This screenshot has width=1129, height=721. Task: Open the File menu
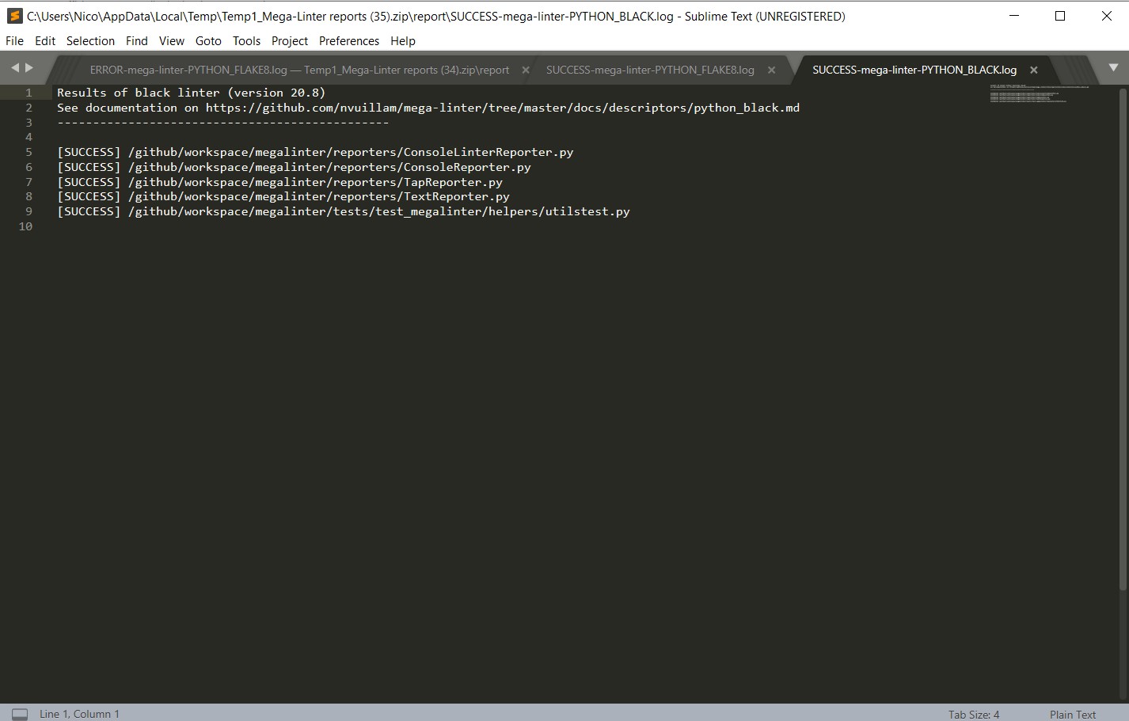tap(14, 41)
